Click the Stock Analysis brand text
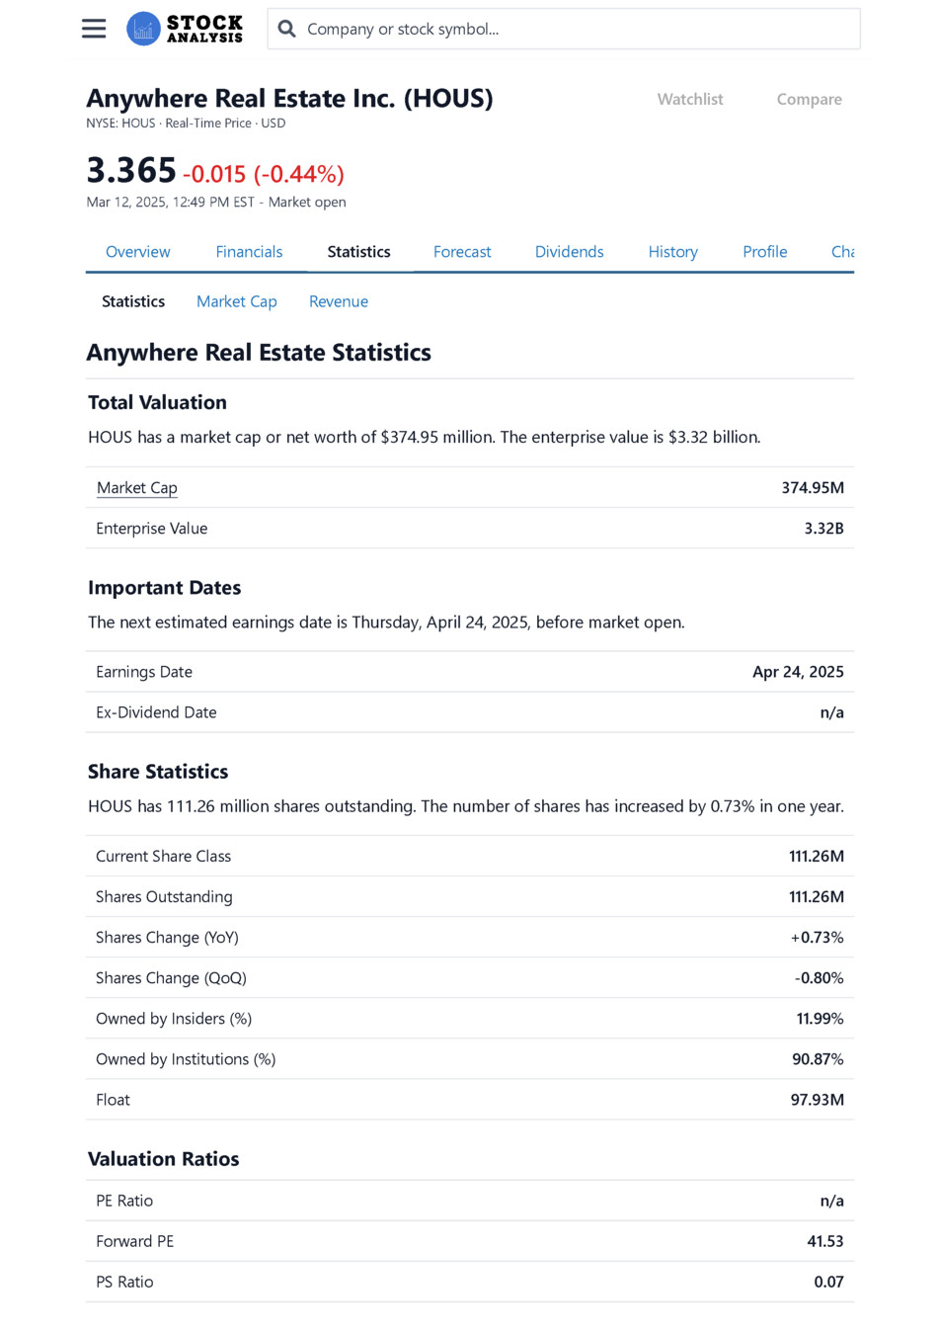This screenshot has width=940, height=1331. click(x=204, y=29)
